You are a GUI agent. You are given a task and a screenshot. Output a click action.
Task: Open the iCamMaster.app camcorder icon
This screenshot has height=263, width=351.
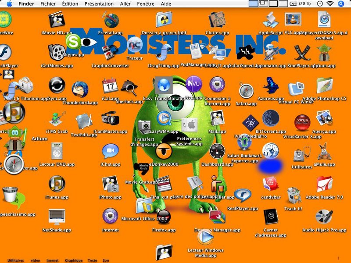pos(110,118)
